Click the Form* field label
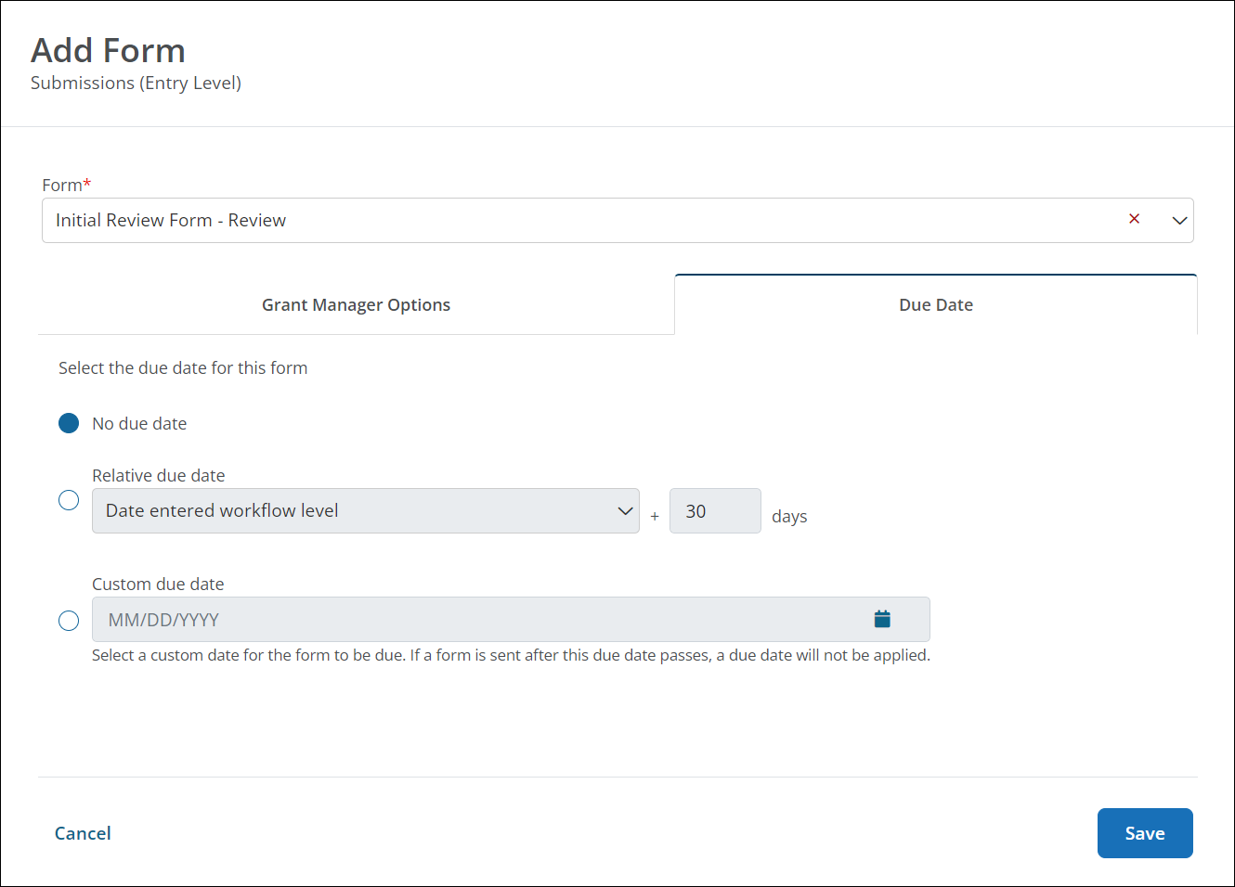This screenshot has height=887, width=1235. [x=66, y=185]
